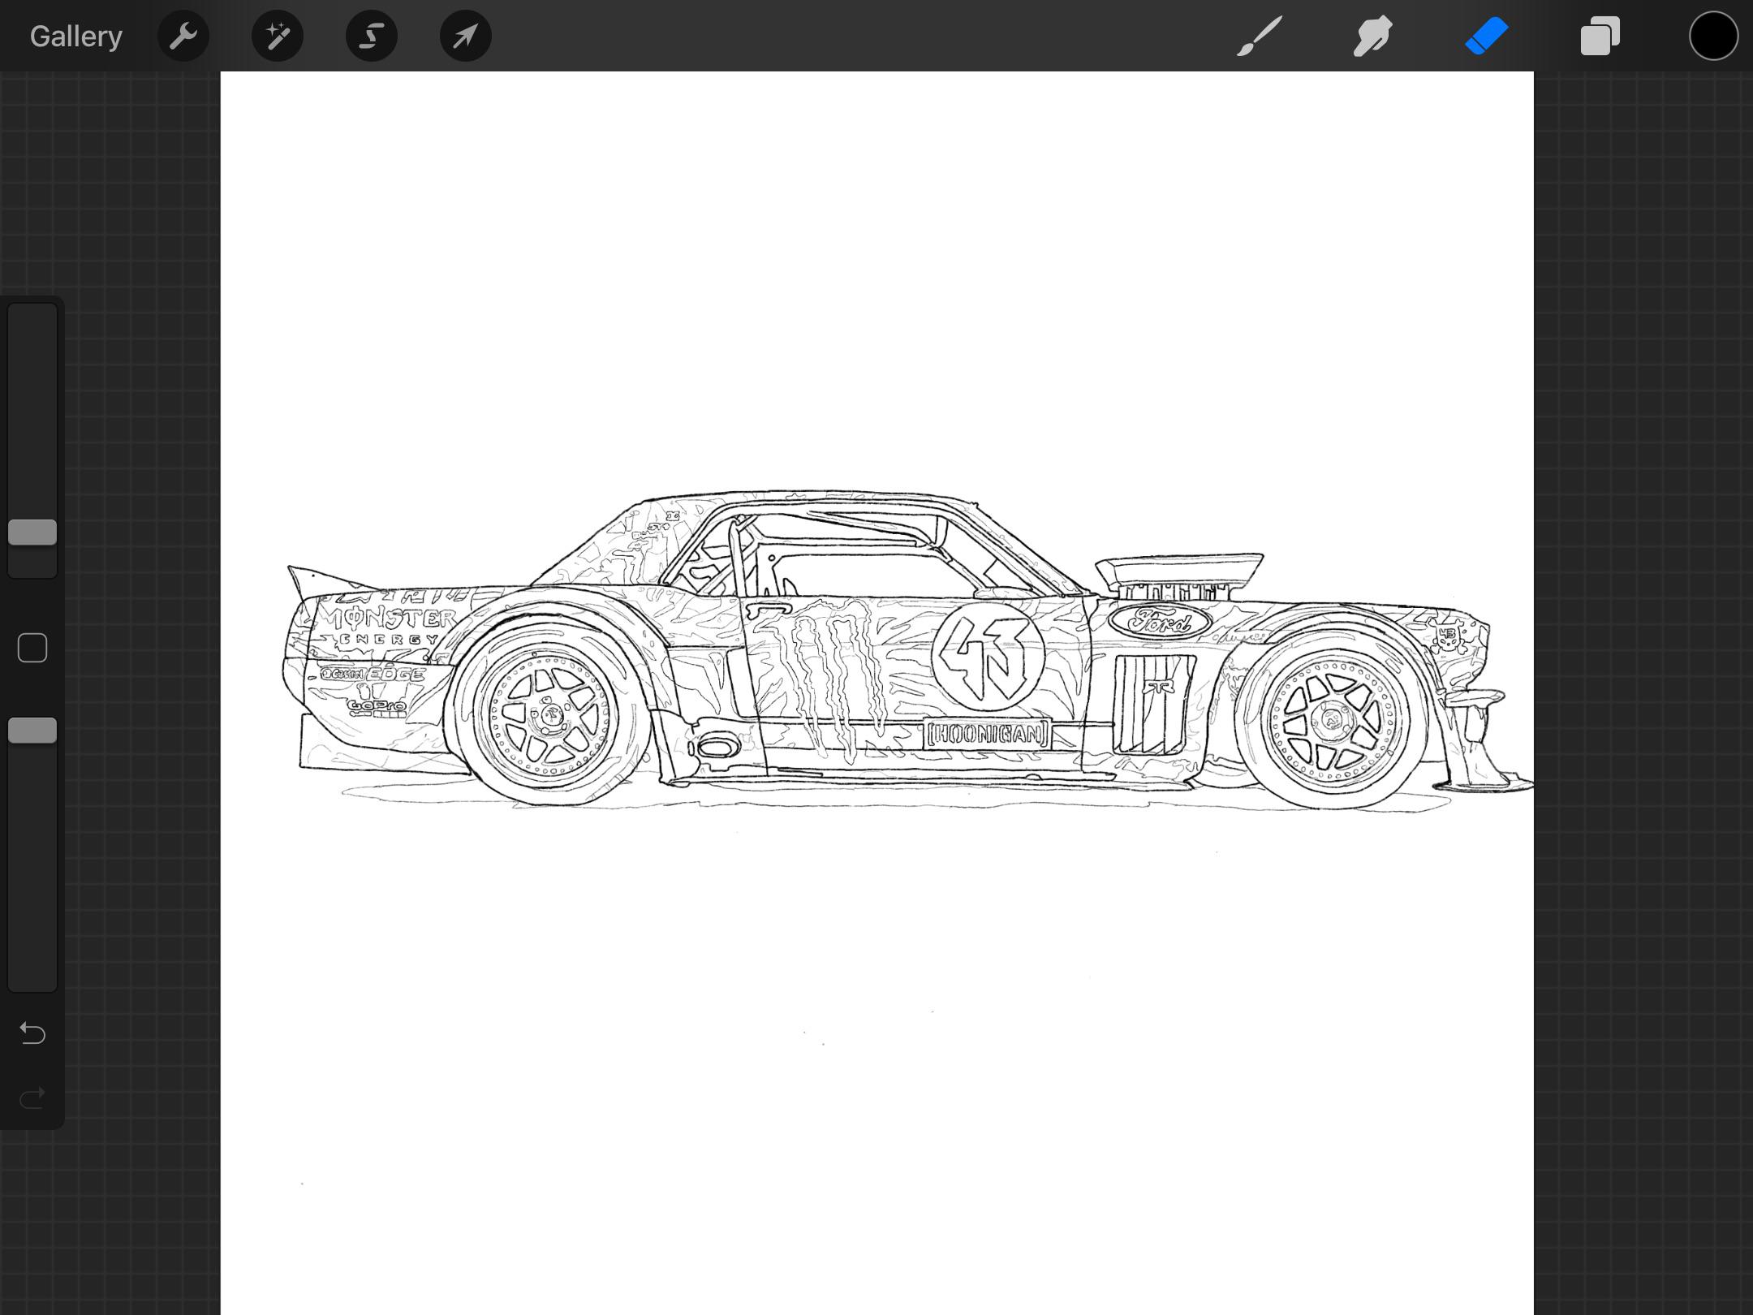Click the brush size slider handle

[32, 532]
